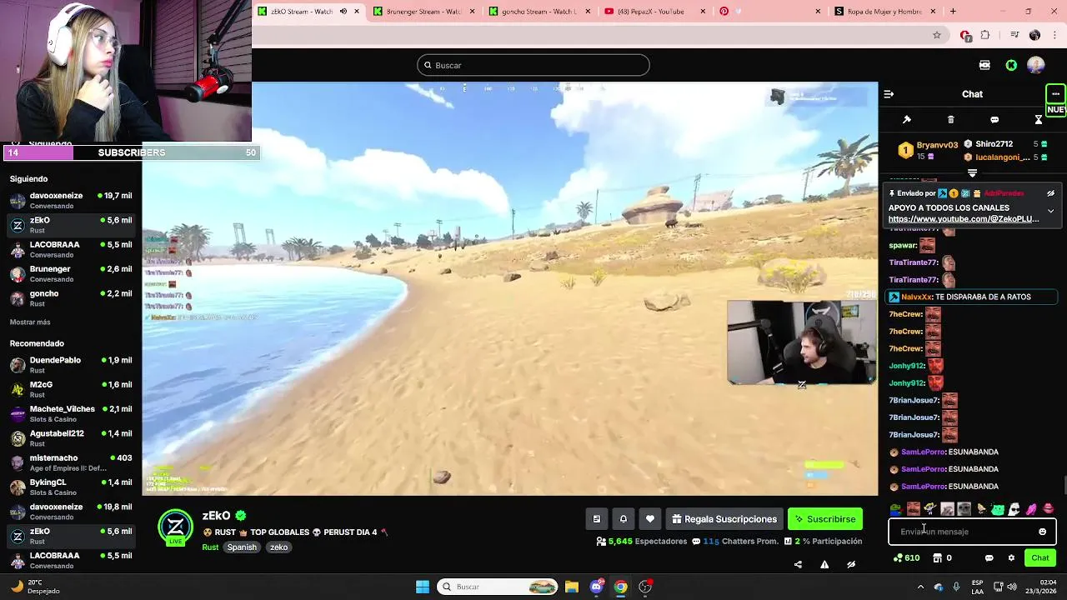Open a new browser tab

(x=953, y=12)
